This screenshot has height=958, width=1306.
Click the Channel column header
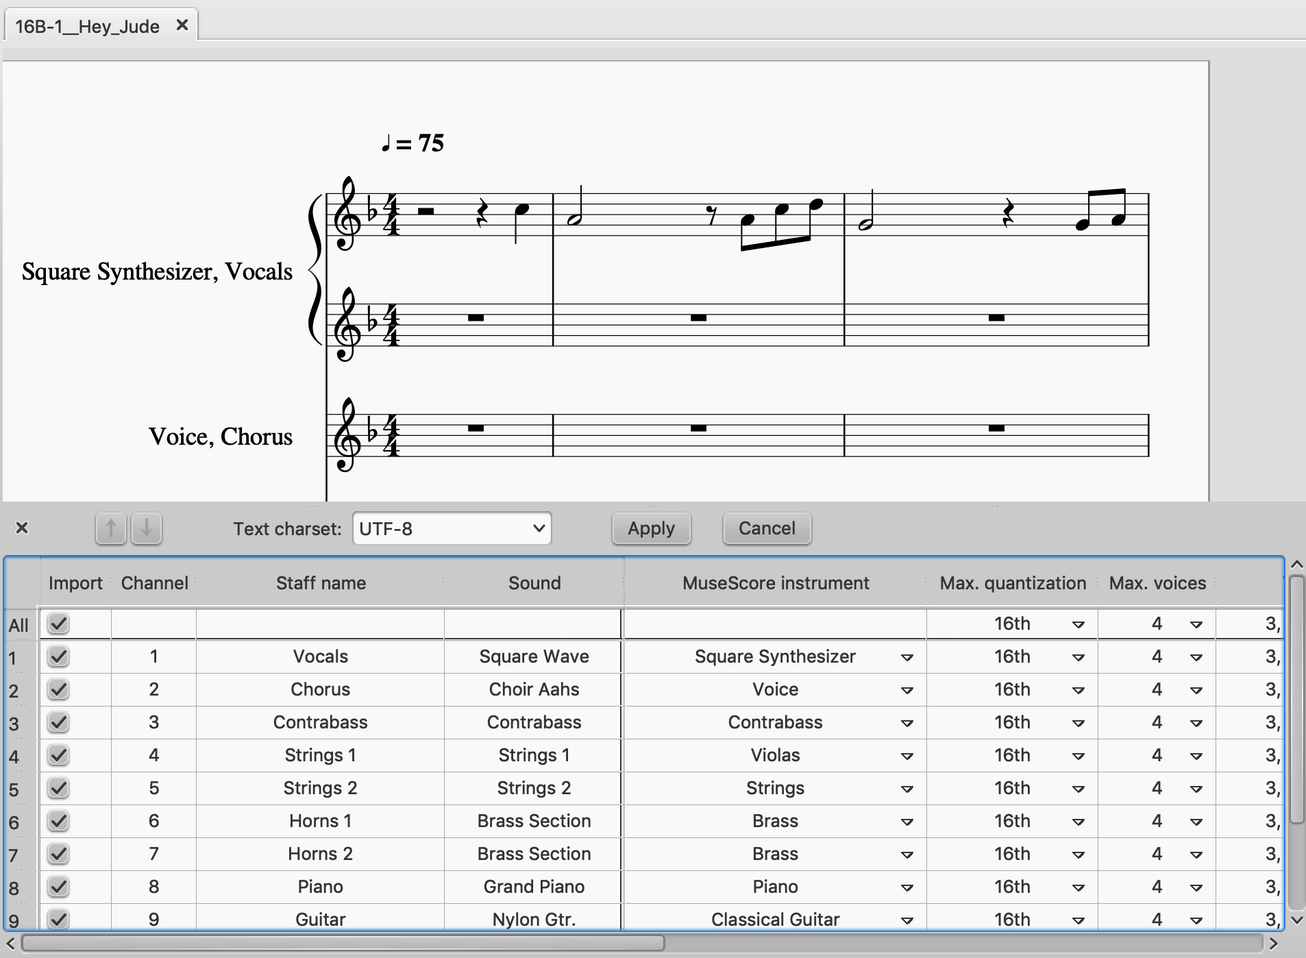click(x=154, y=583)
